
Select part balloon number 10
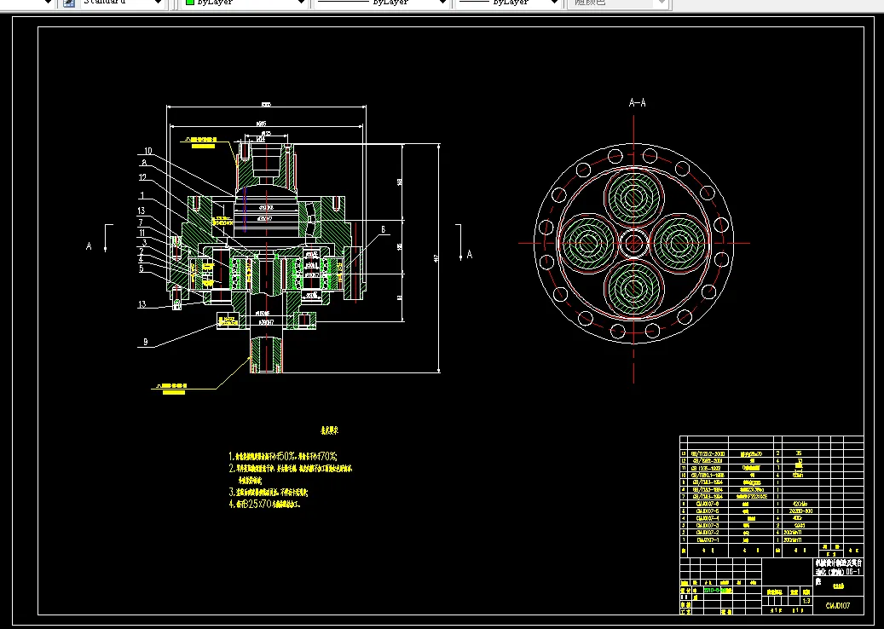click(x=147, y=151)
